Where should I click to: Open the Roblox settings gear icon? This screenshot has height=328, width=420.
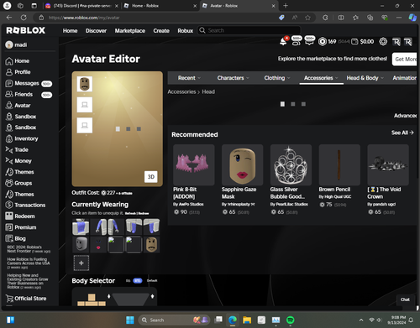[383, 42]
